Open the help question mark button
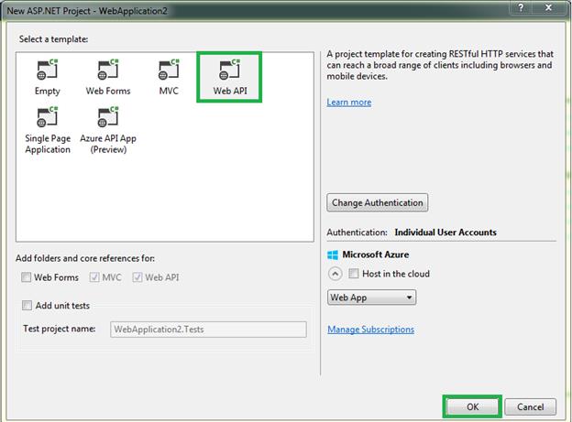 pos(521,7)
